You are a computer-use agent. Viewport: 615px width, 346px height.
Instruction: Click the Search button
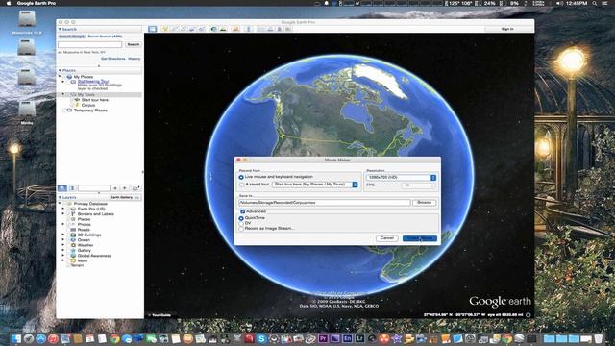(133, 44)
